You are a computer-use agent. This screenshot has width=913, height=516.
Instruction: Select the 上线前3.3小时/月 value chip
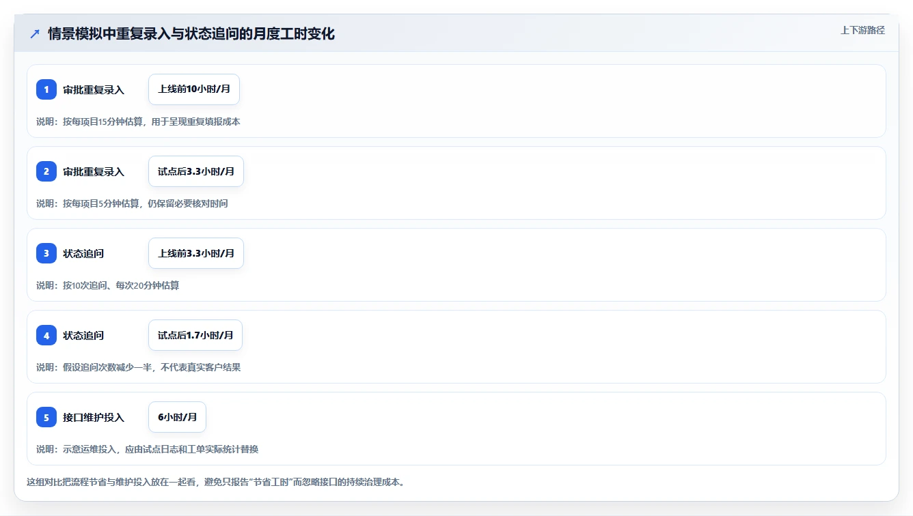click(x=196, y=253)
